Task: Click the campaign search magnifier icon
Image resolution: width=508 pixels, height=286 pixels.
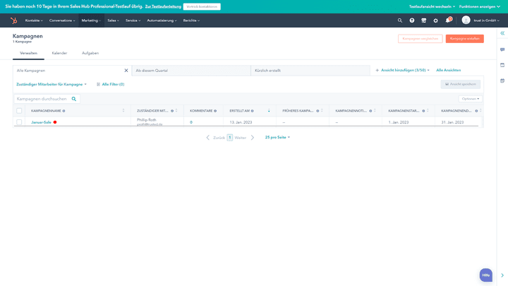Action: pyautogui.click(x=74, y=99)
